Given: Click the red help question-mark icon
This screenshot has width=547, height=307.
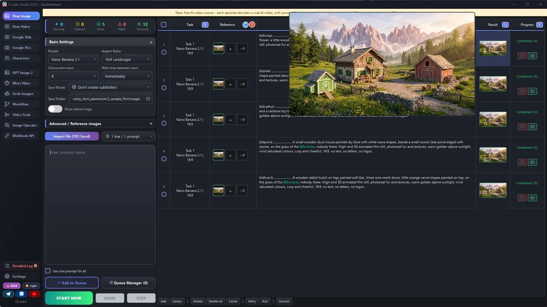Looking at the screenshot, I should (252, 25).
